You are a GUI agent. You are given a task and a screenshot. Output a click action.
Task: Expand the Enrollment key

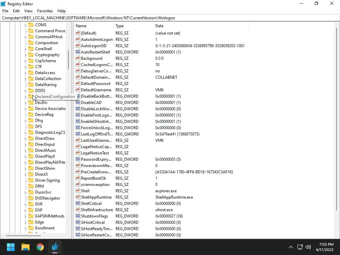coord(25,228)
